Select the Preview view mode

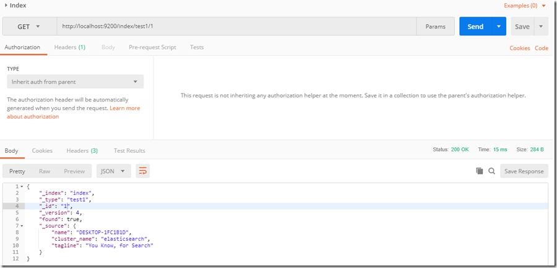pyautogui.click(x=74, y=171)
